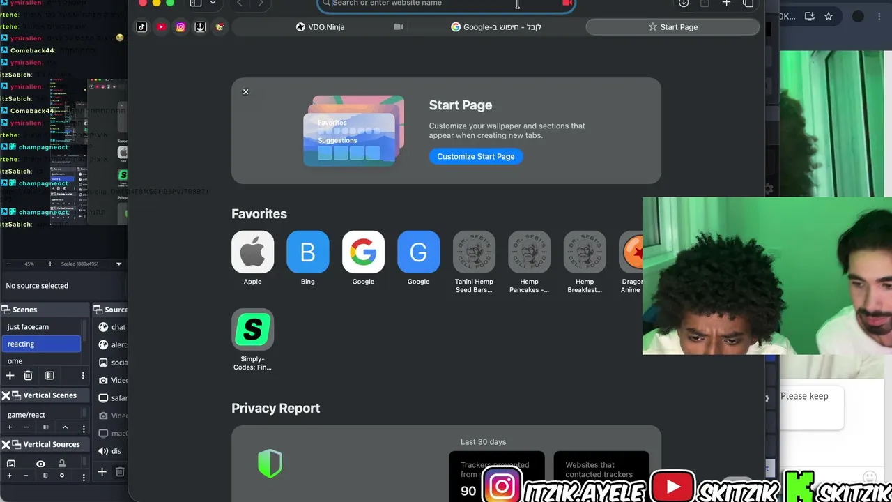Open the Trackers prevented card
The height and width of the screenshot is (502, 892).
point(497,477)
